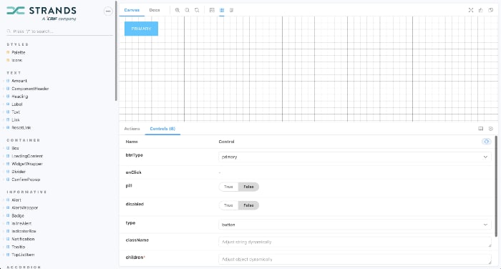This screenshot has height=269, width=501.
Task: Focus the className text input field
Action: [x=355, y=242]
